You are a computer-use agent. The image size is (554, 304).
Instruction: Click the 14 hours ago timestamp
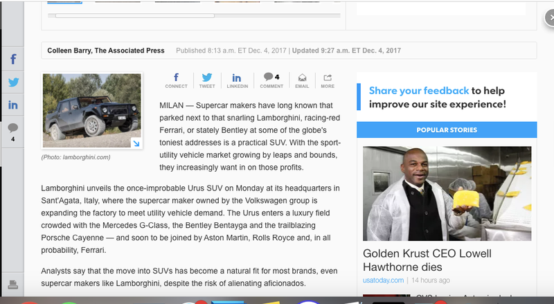(431, 280)
